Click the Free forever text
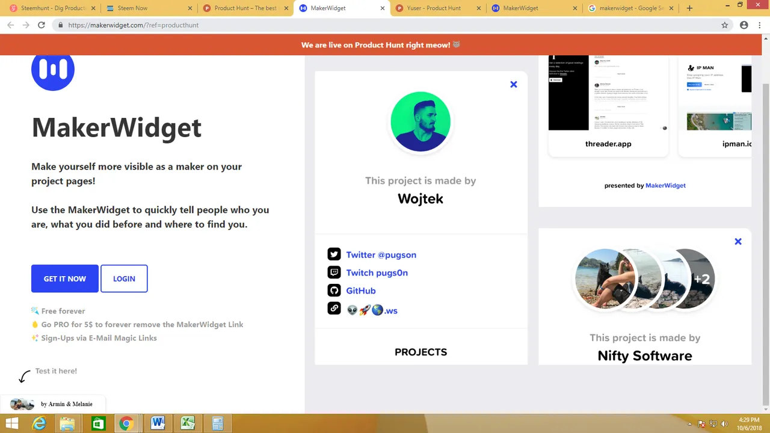 pos(63,311)
